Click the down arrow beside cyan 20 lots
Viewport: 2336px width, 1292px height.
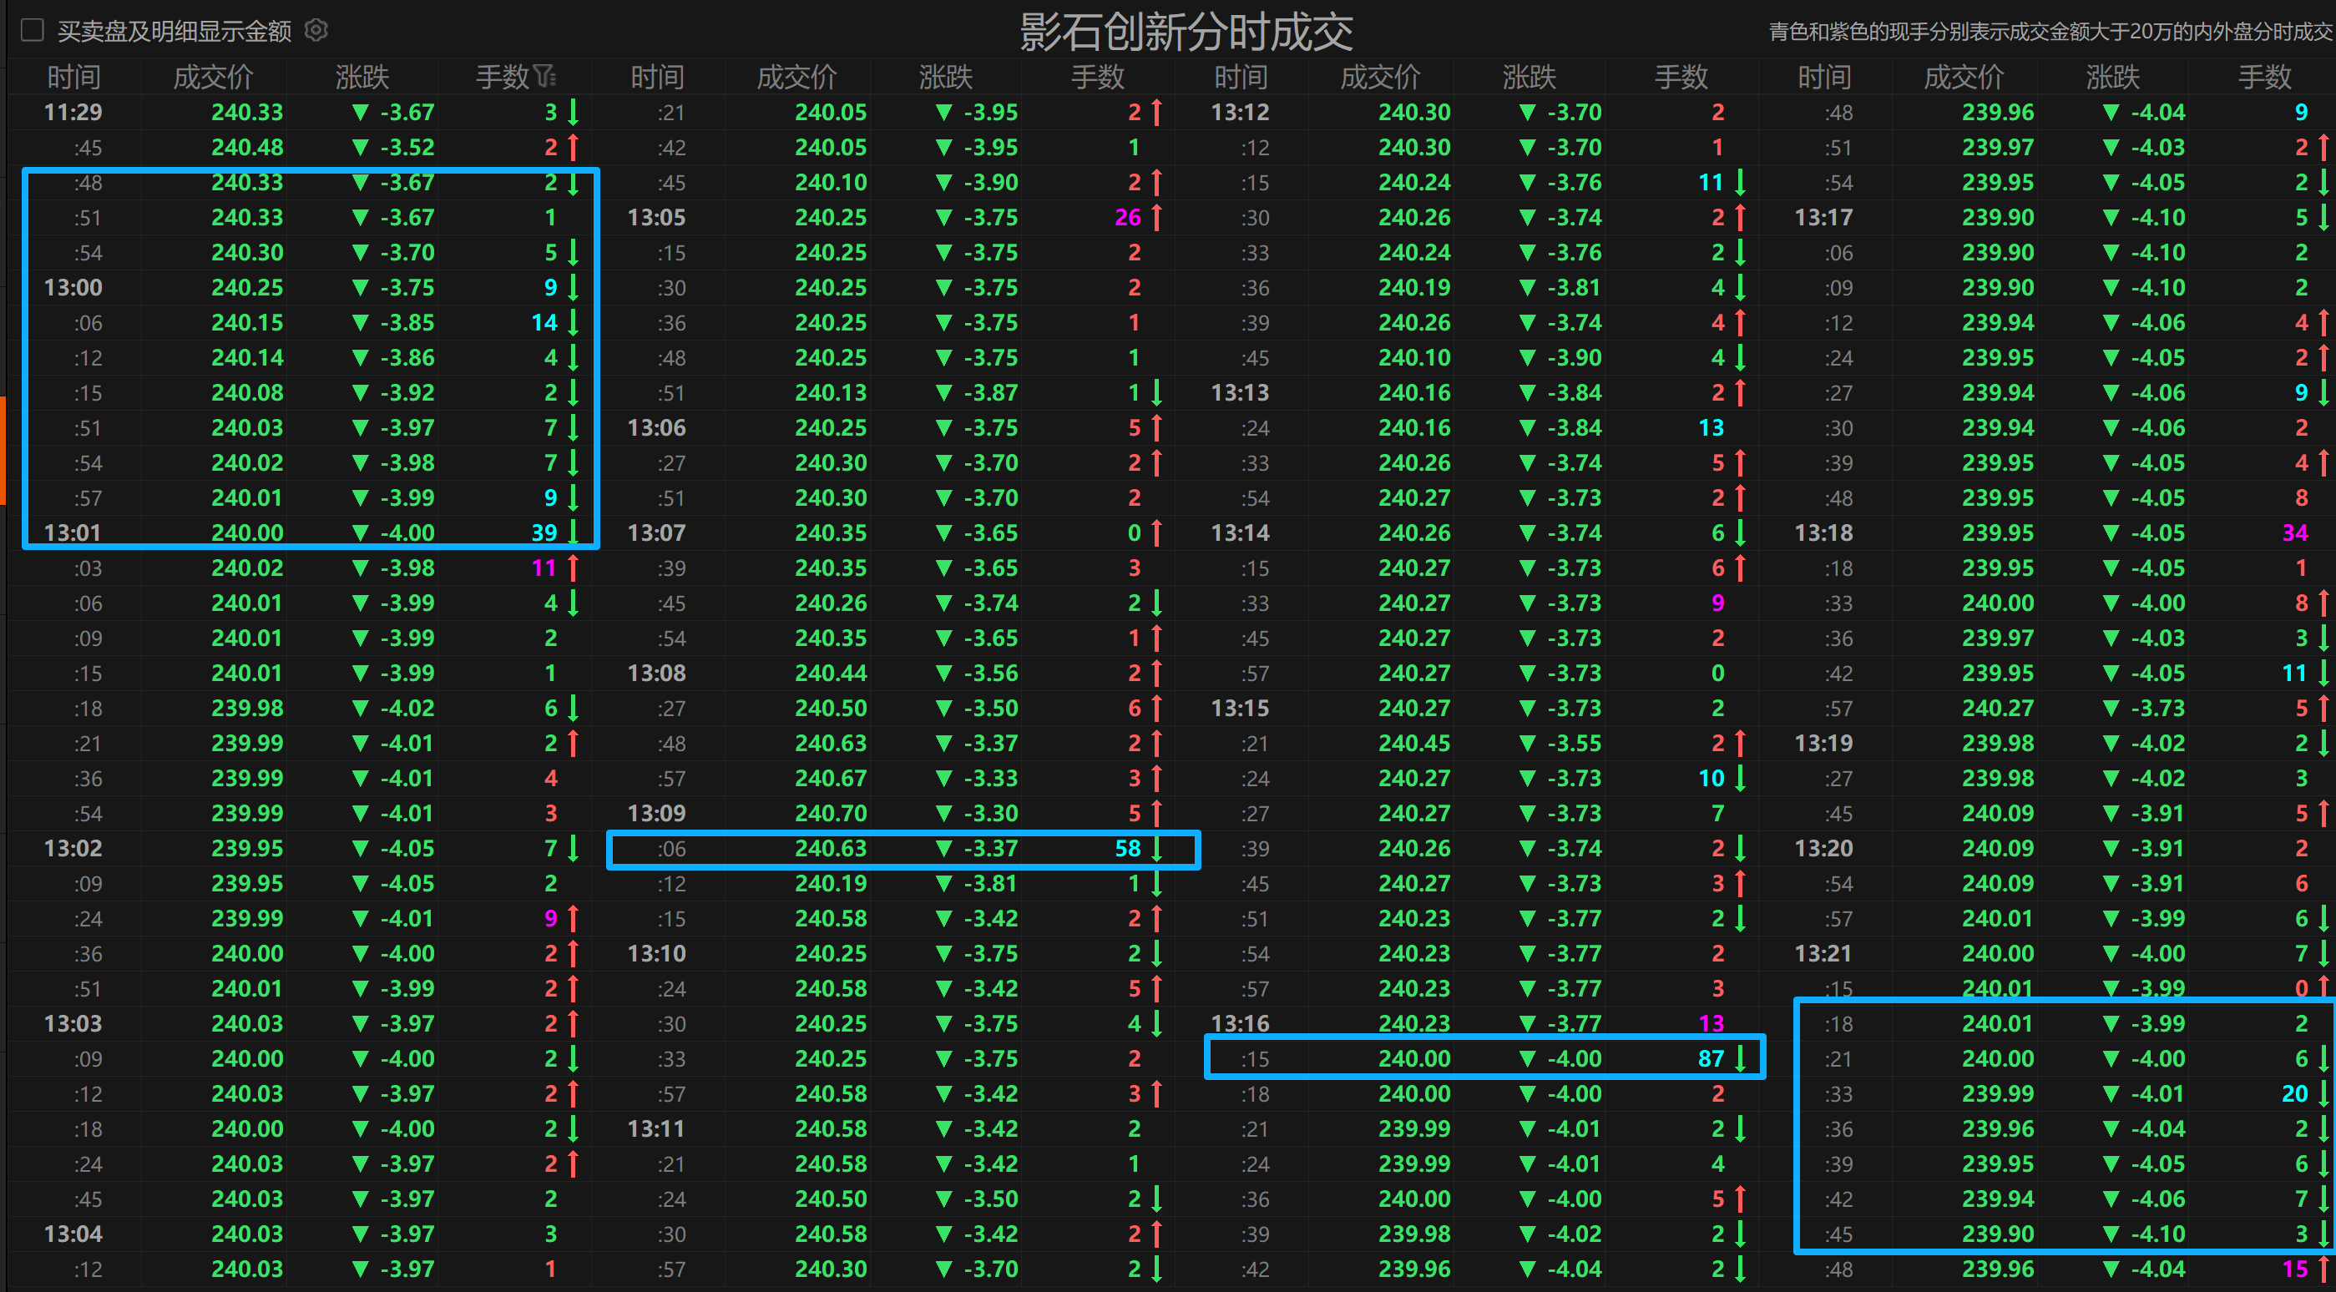click(2323, 1093)
